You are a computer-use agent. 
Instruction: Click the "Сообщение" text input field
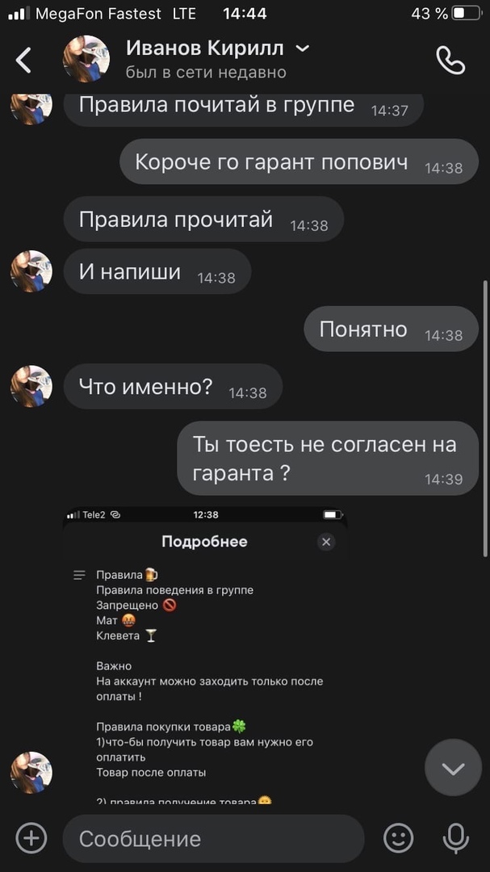point(214,839)
